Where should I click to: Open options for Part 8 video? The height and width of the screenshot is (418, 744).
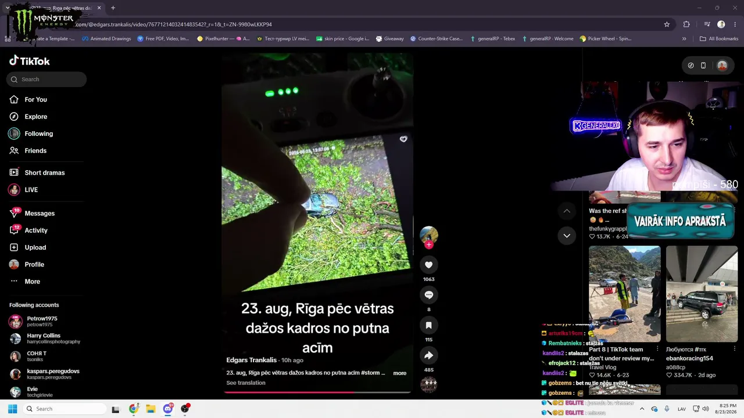[x=657, y=349]
